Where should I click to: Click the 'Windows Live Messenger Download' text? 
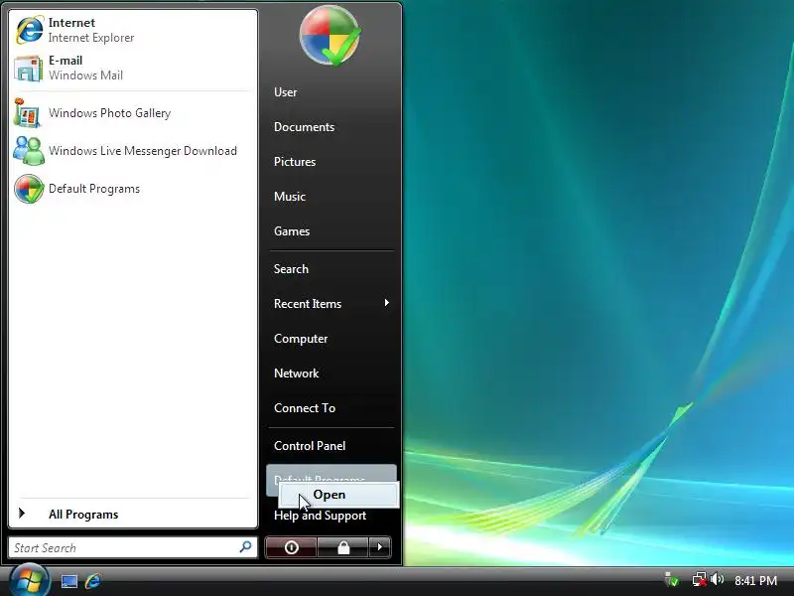click(142, 151)
